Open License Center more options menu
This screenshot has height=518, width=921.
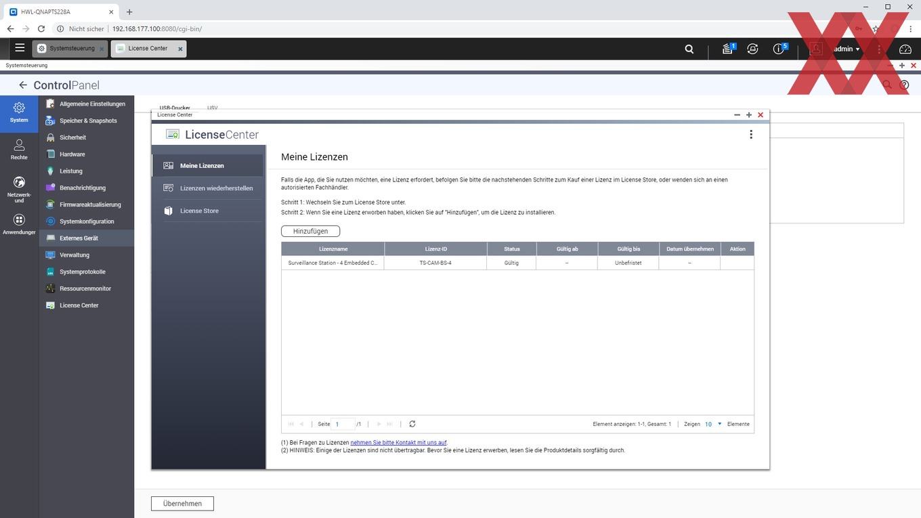[x=751, y=134]
